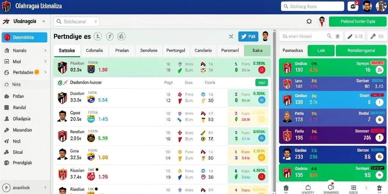Click the first round icon beside the Pertndiye es title
388x194 pixels.
coord(98,37)
